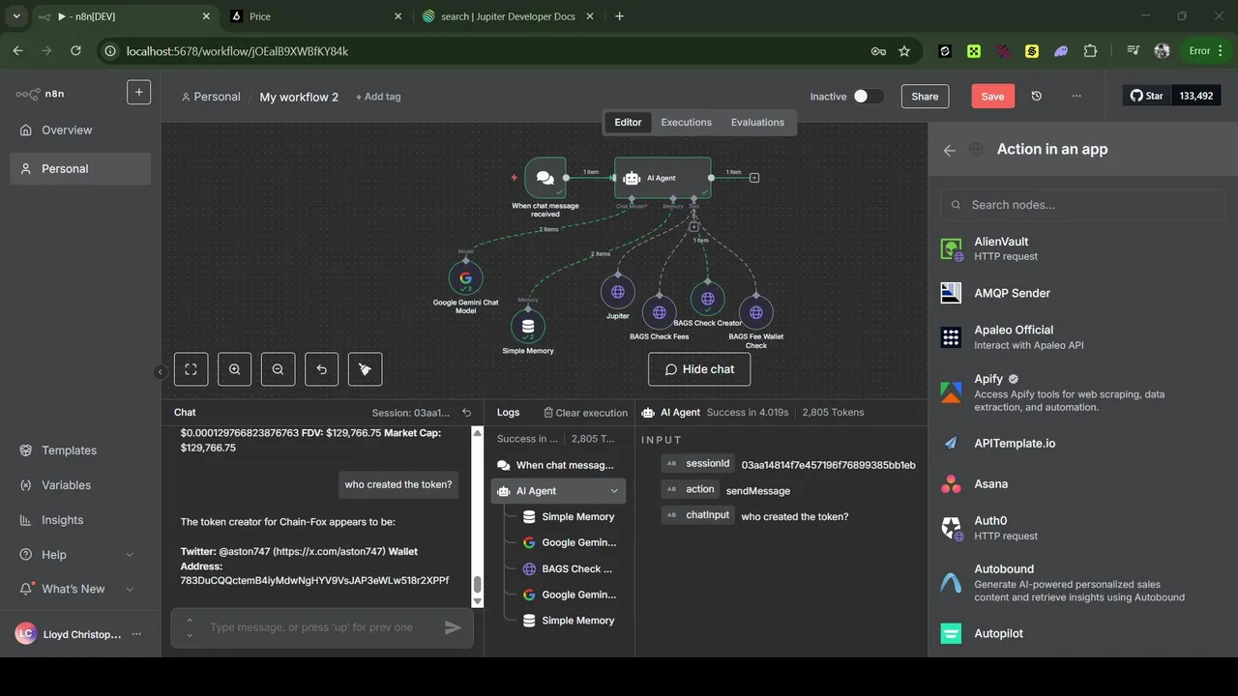Open workflow history clock icon
This screenshot has height=696, width=1238.
[x=1037, y=97]
